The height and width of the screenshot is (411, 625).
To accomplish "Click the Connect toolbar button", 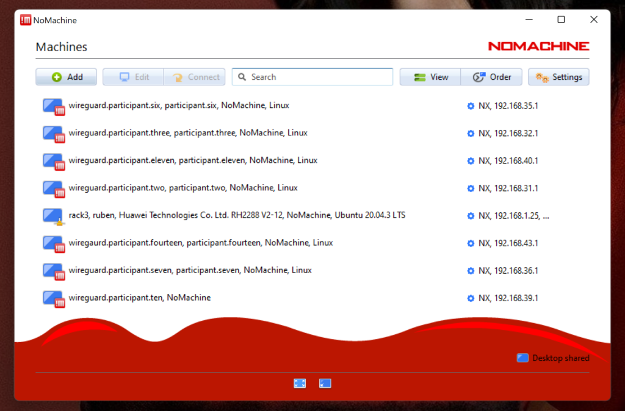I will (195, 77).
